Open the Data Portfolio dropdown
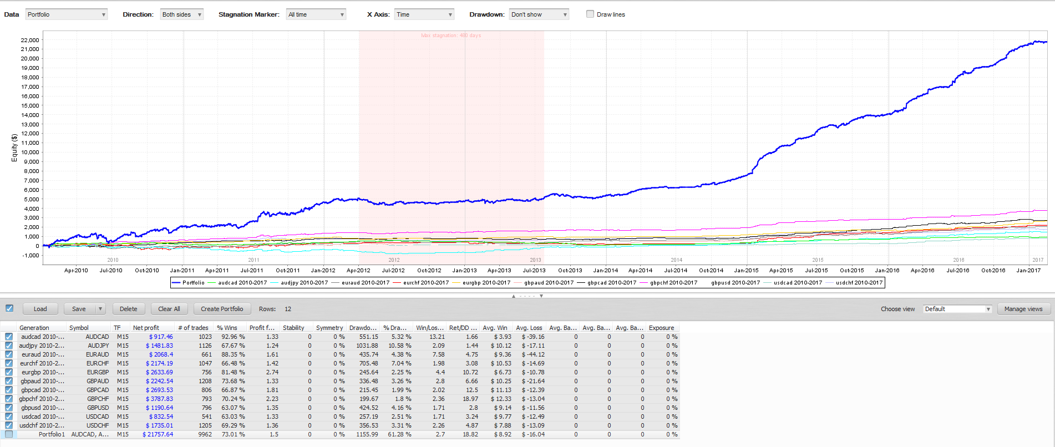1055x447 pixels. pyautogui.click(x=67, y=14)
